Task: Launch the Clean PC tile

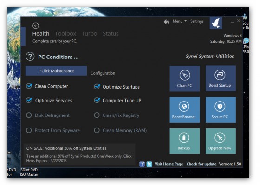Action: coord(185,79)
